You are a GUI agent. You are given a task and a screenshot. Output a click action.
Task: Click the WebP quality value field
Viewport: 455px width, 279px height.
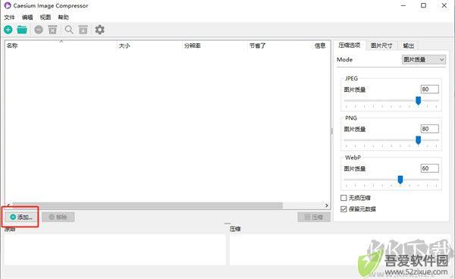tap(430, 168)
